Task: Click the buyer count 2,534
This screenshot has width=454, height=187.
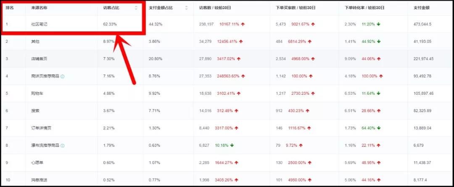Action: 280,59
